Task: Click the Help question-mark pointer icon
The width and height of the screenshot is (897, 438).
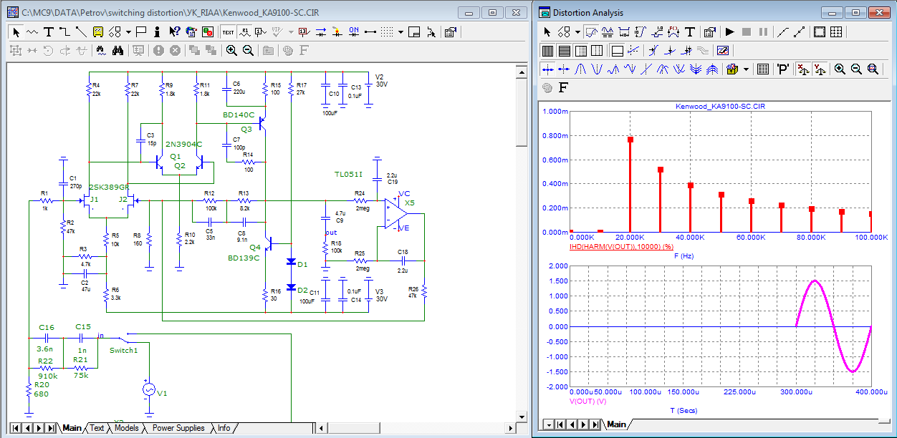Action: [x=174, y=31]
